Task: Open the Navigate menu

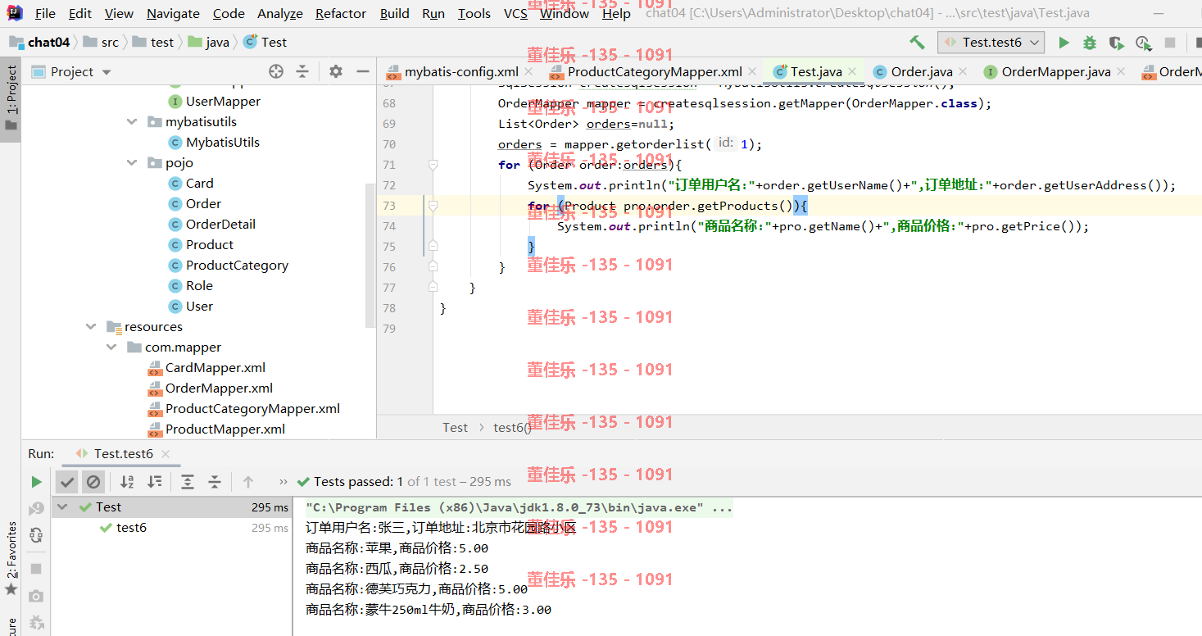Action: (x=173, y=13)
